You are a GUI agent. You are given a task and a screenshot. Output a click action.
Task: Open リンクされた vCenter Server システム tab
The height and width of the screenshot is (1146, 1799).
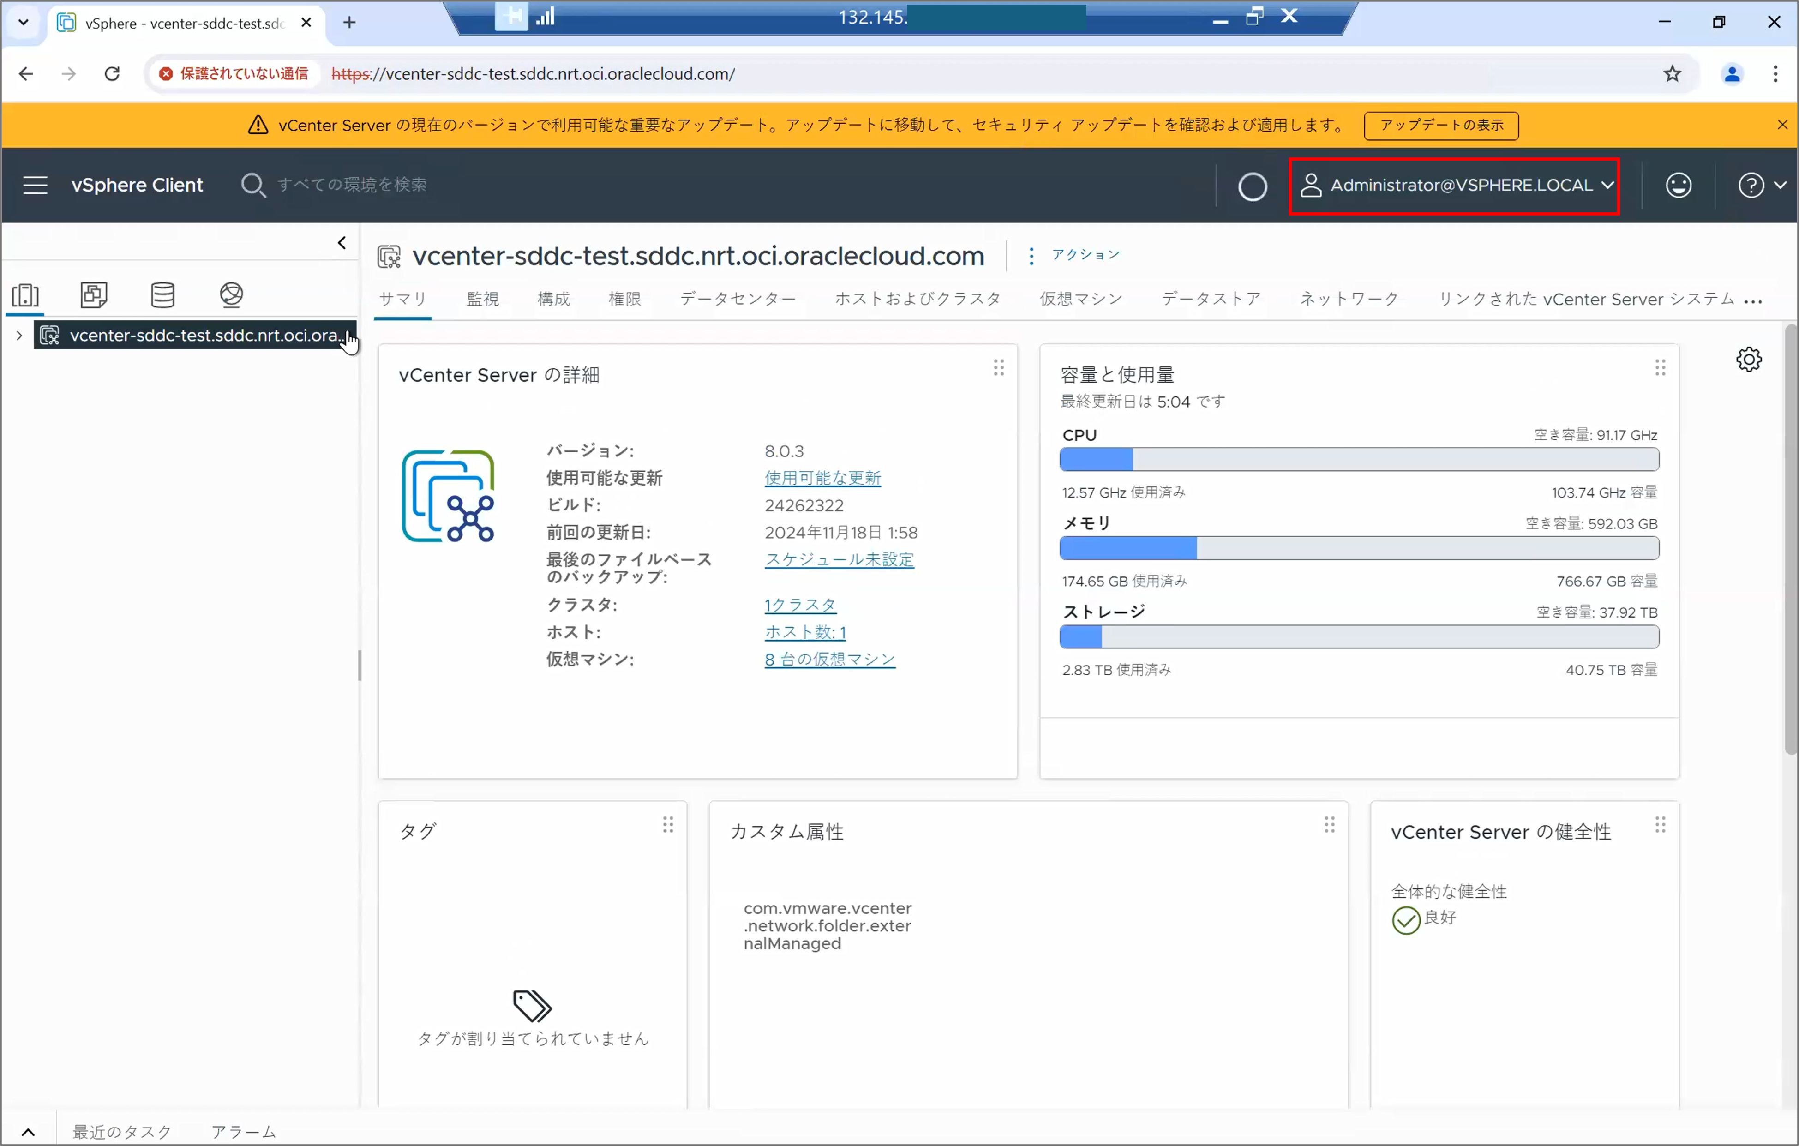point(1587,299)
